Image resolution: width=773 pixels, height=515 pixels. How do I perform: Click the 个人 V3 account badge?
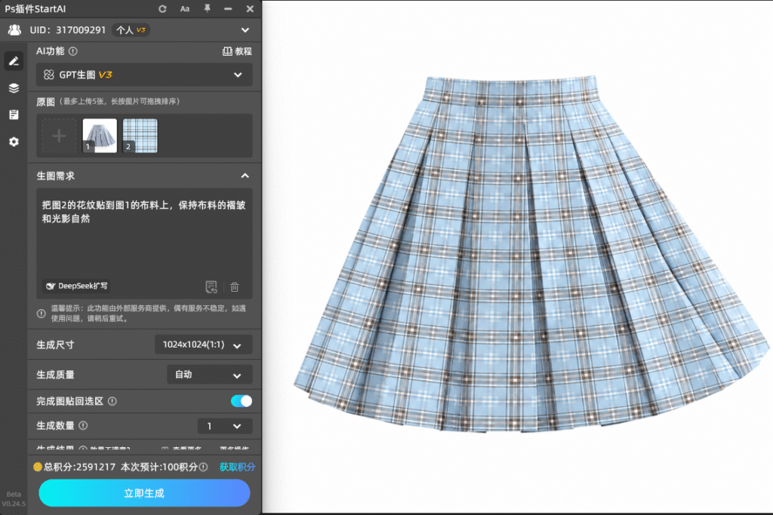coord(131,30)
